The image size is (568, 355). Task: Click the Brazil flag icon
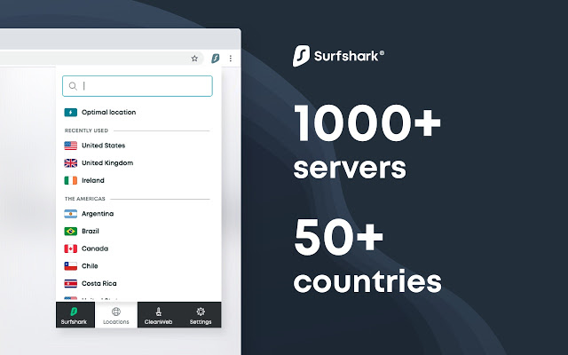[x=71, y=231]
